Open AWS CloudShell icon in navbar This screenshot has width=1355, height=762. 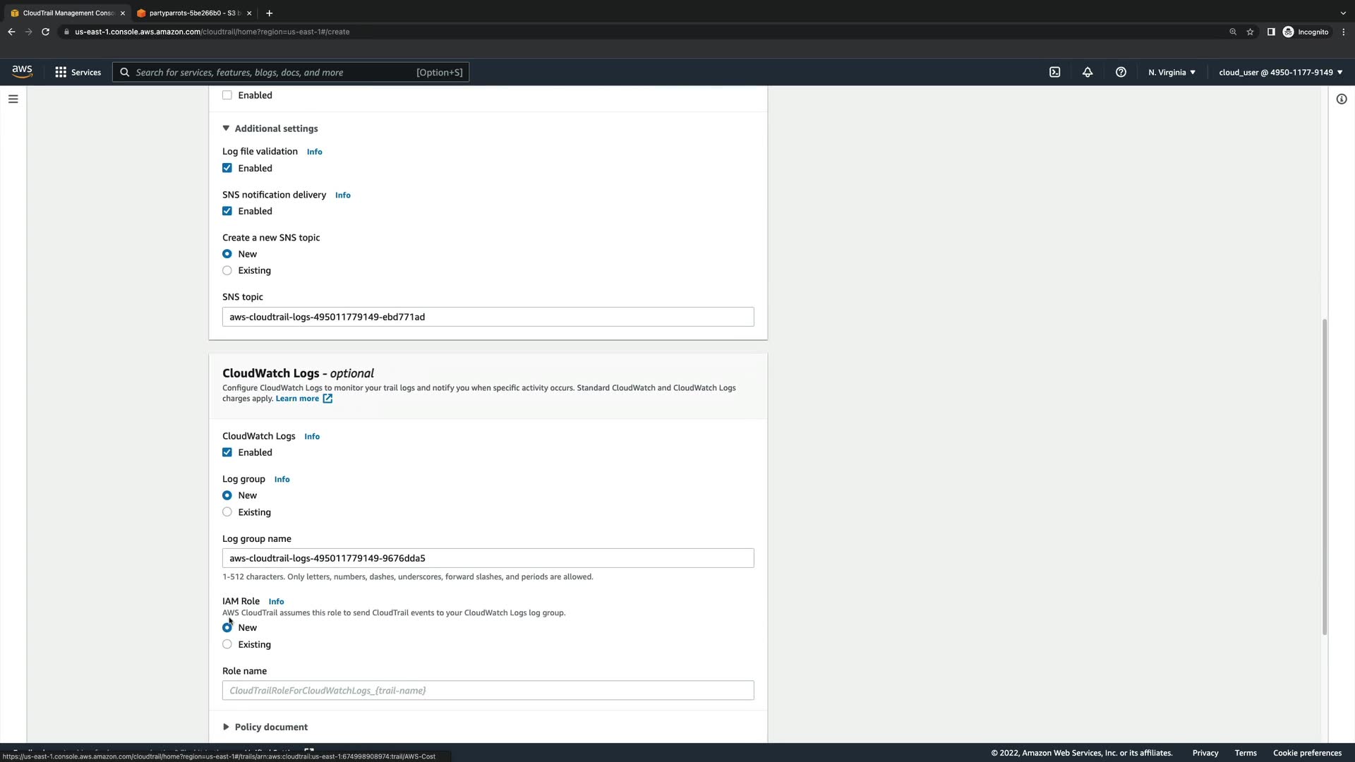1054,72
